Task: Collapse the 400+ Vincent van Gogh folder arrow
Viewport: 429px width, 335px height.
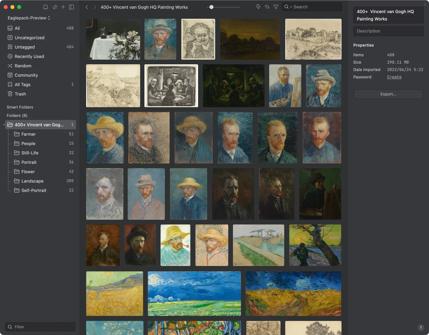Action: (4, 125)
